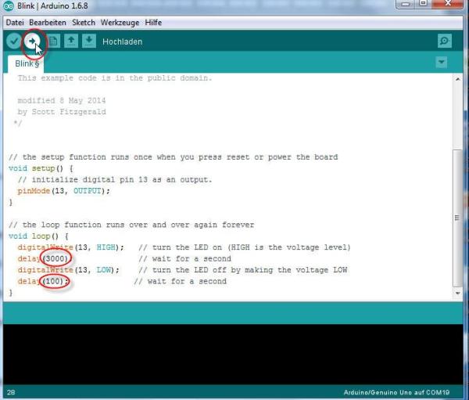
Task: Upload the sketch with the arrow icon
Action: pyautogui.click(x=33, y=41)
